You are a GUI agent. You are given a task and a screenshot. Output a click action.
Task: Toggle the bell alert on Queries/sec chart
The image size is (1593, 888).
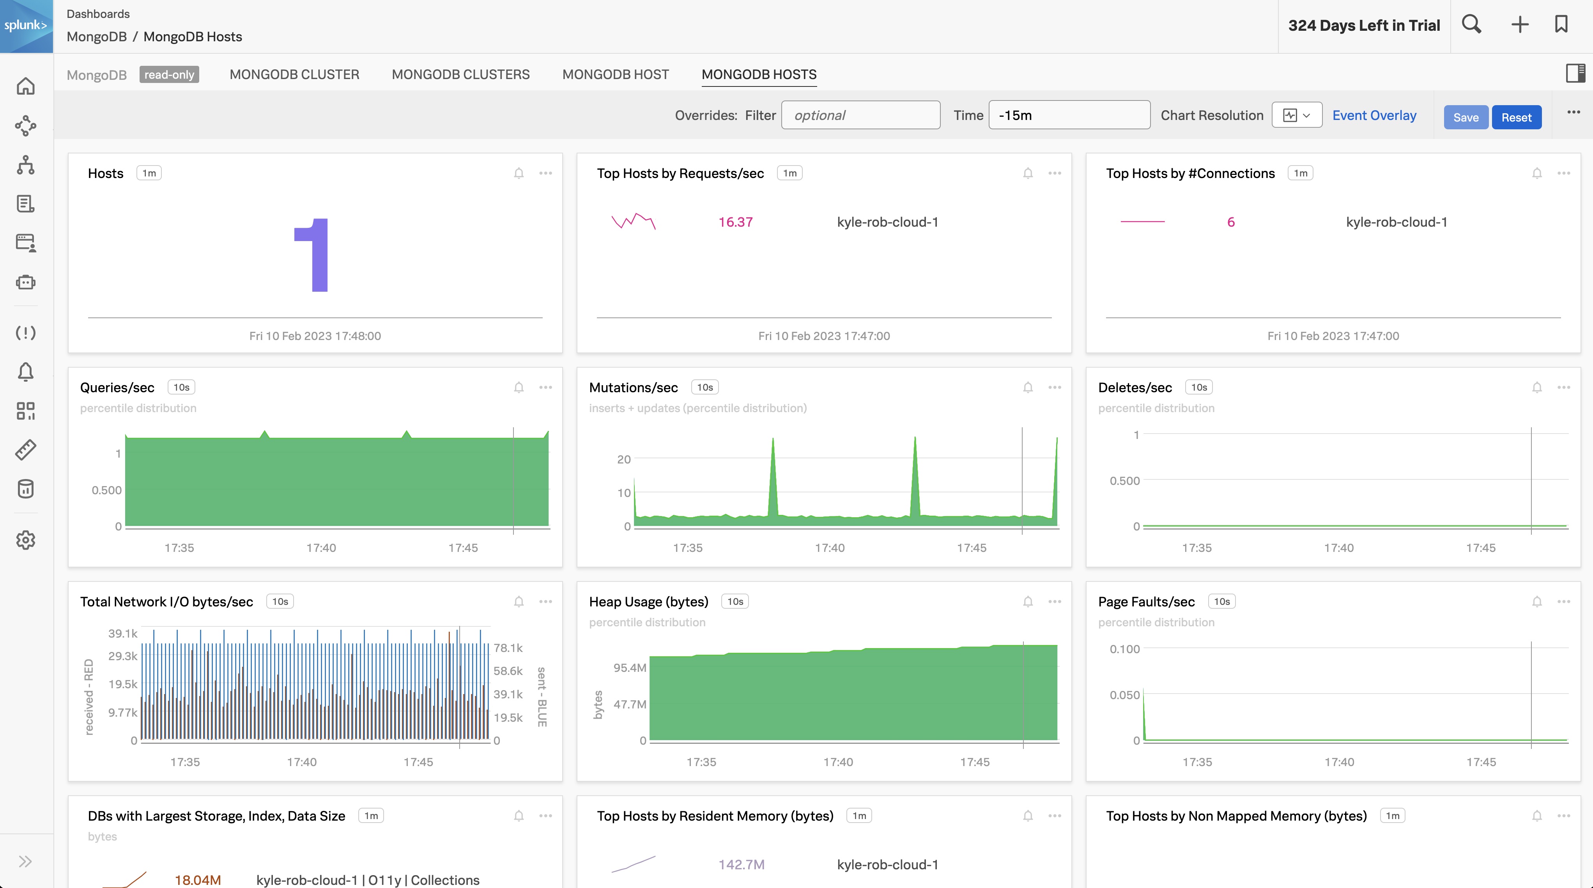(519, 388)
